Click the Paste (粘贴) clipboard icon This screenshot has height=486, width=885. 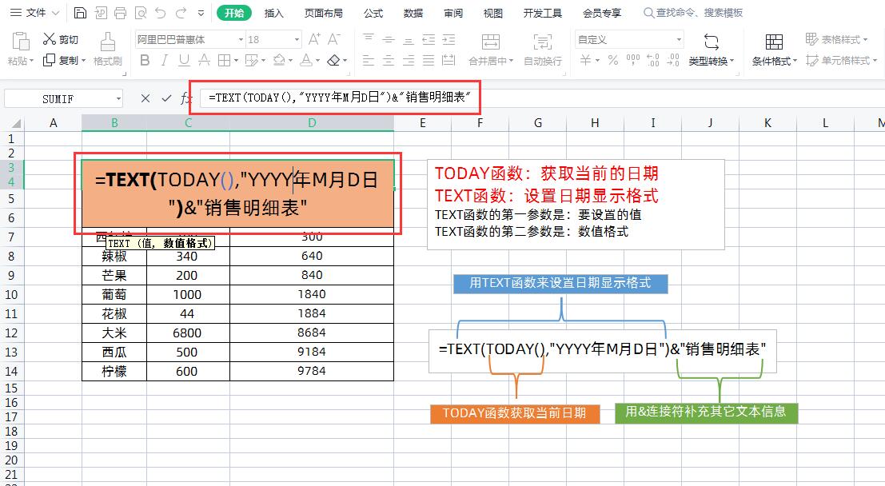(x=20, y=42)
